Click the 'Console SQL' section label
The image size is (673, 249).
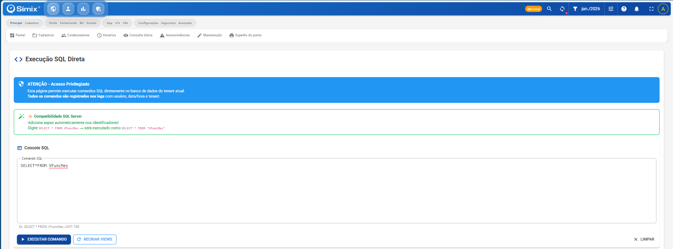(37, 148)
